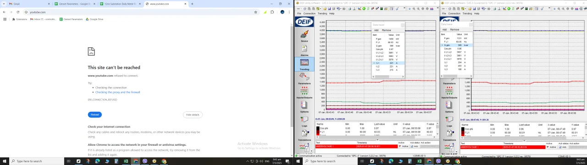587x165 pixels.
Task: Go back in Chrome browser
Action: (4, 12)
